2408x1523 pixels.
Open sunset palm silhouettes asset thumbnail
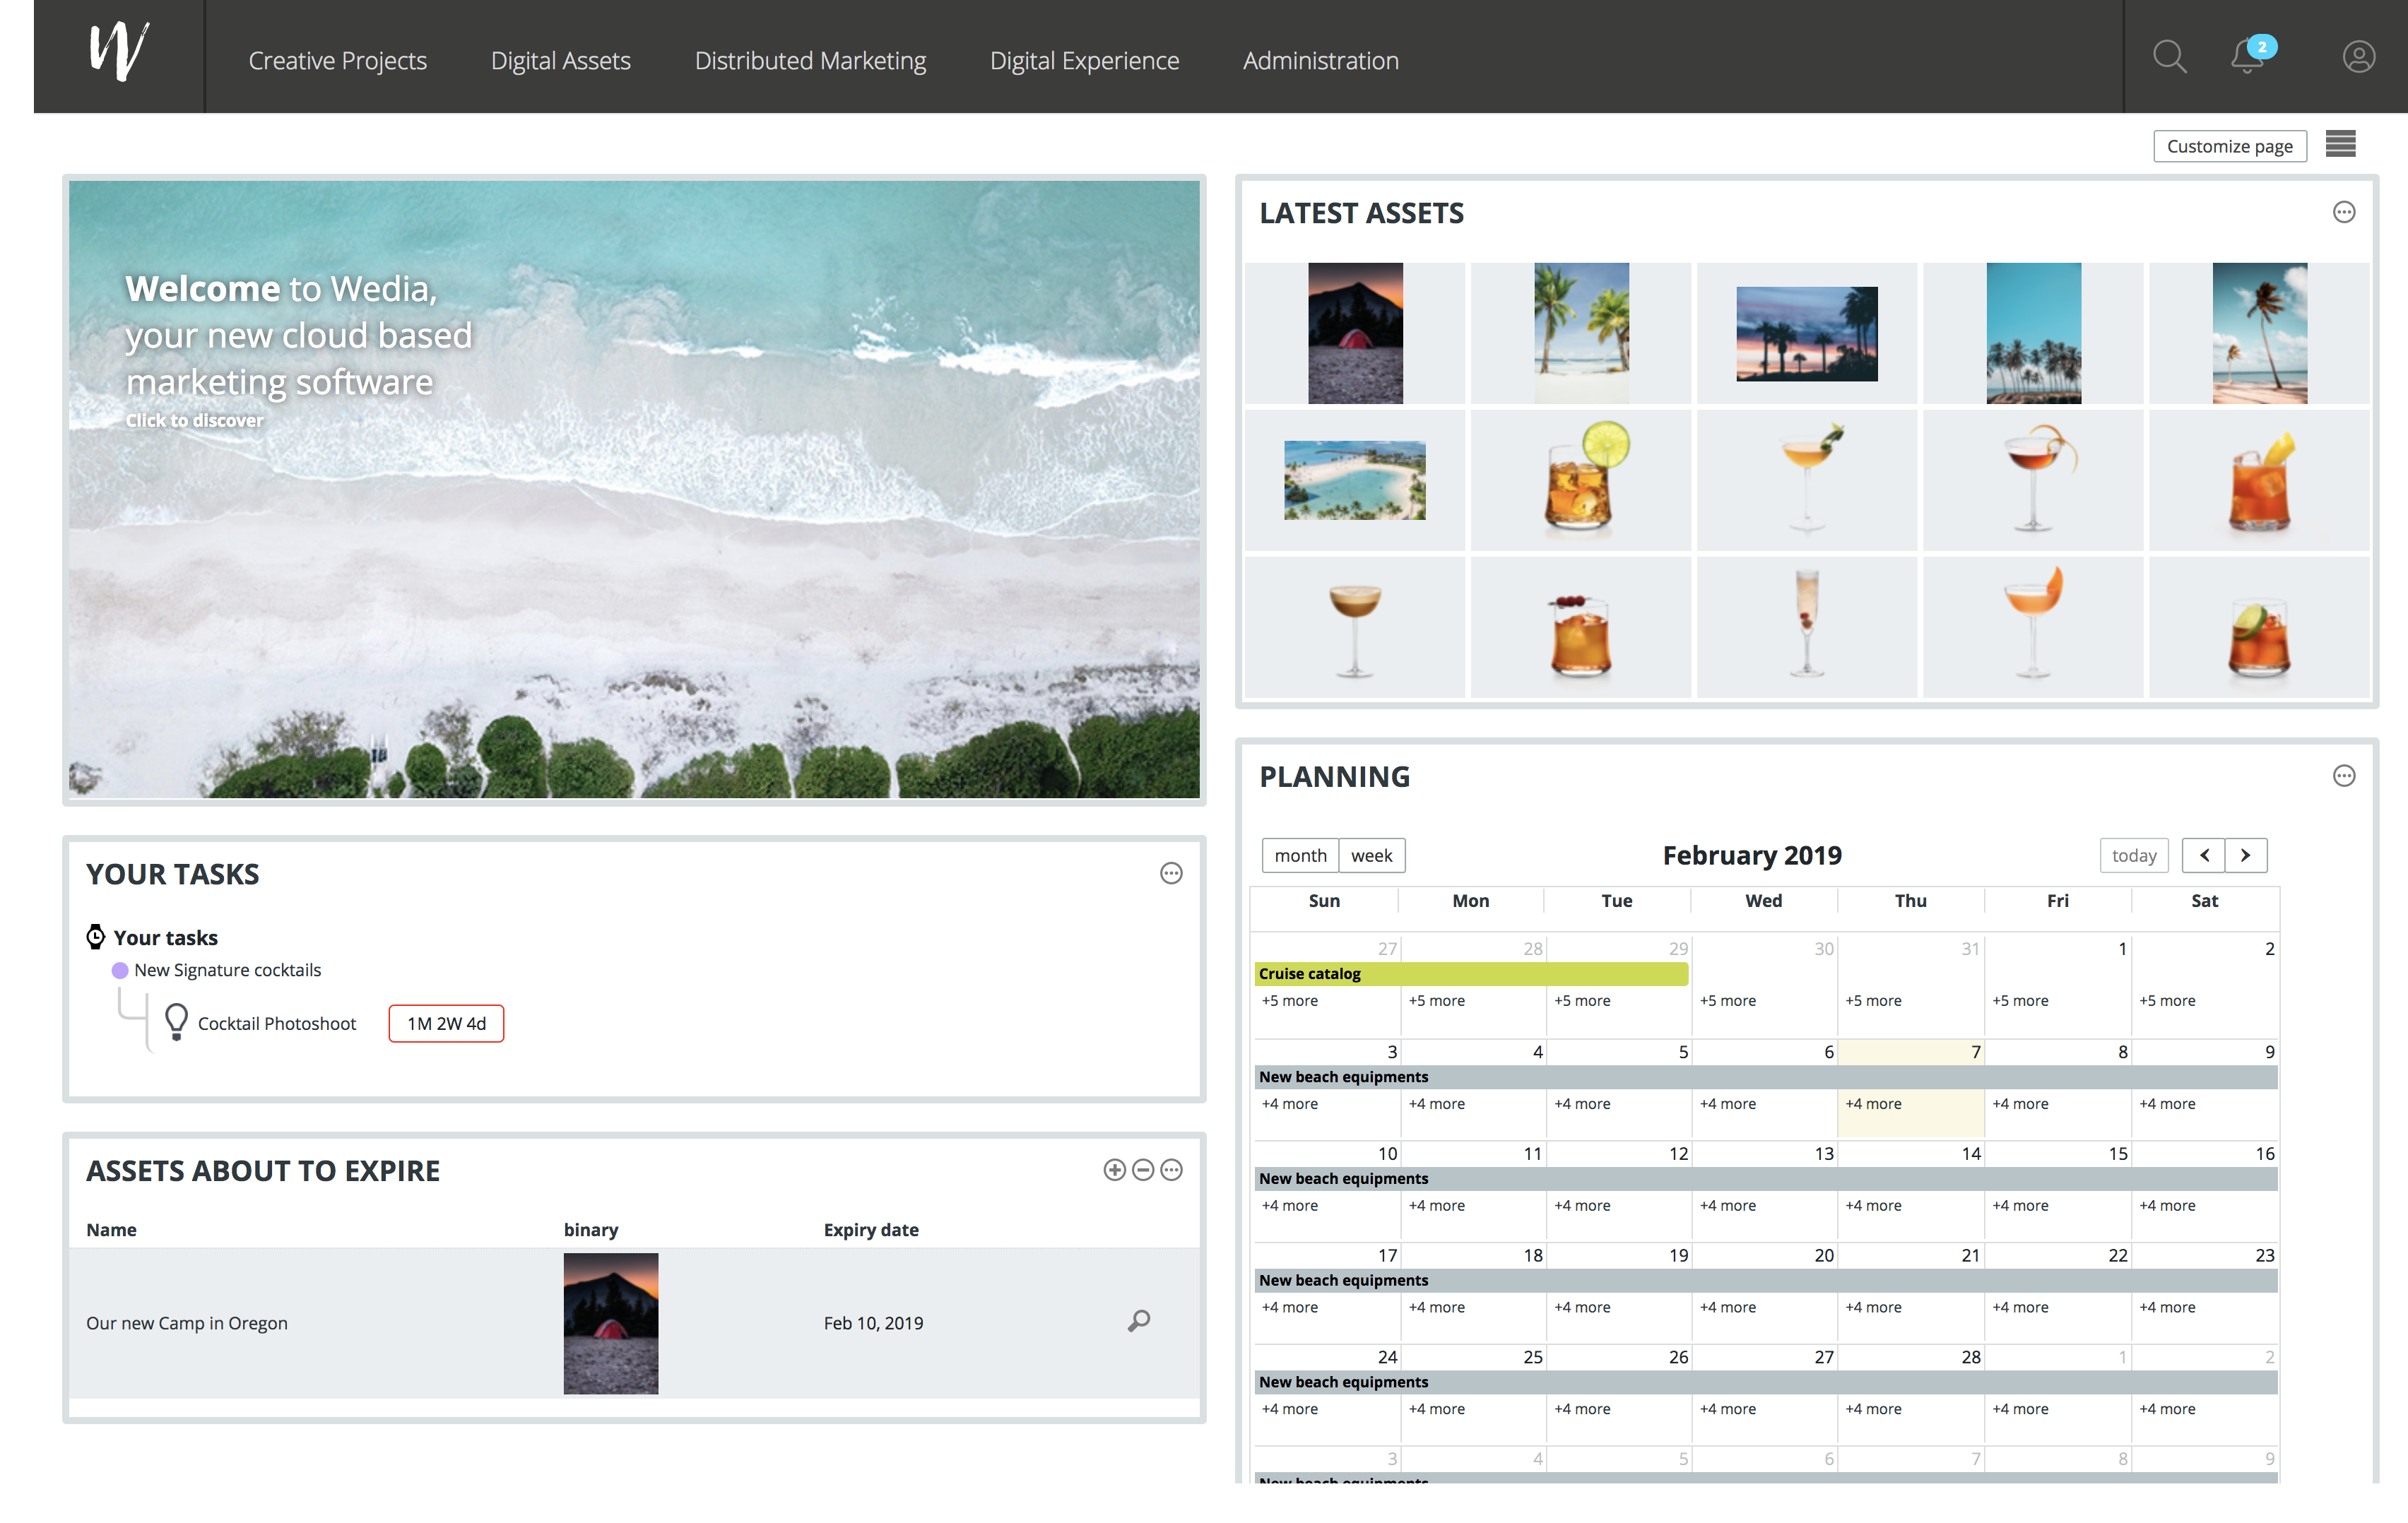click(1806, 334)
